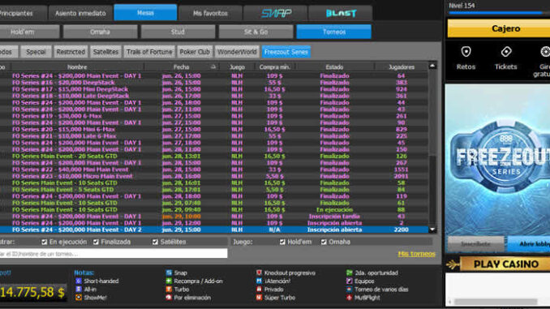Toggle the En ejecución checkbox

click(x=44, y=242)
